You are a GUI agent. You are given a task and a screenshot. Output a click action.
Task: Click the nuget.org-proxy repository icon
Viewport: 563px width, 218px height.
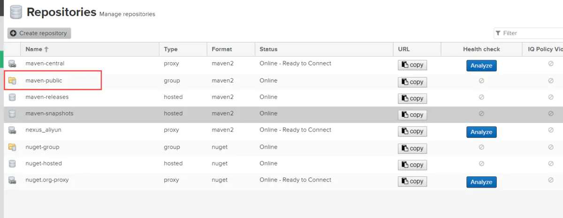[x=12, y=180]
